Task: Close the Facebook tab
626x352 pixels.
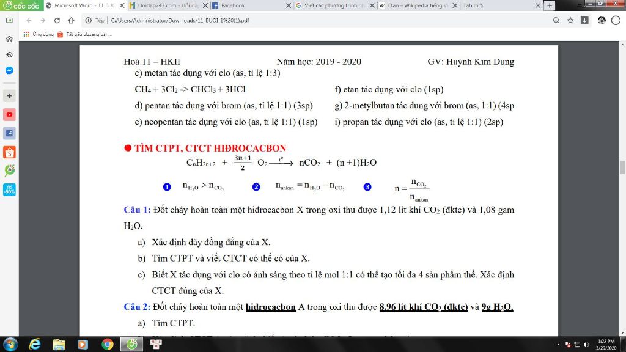Action: coord(289,5)
